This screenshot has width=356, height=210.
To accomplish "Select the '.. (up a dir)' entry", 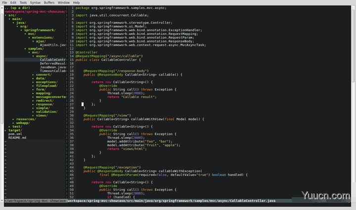I will pos(17,8).
